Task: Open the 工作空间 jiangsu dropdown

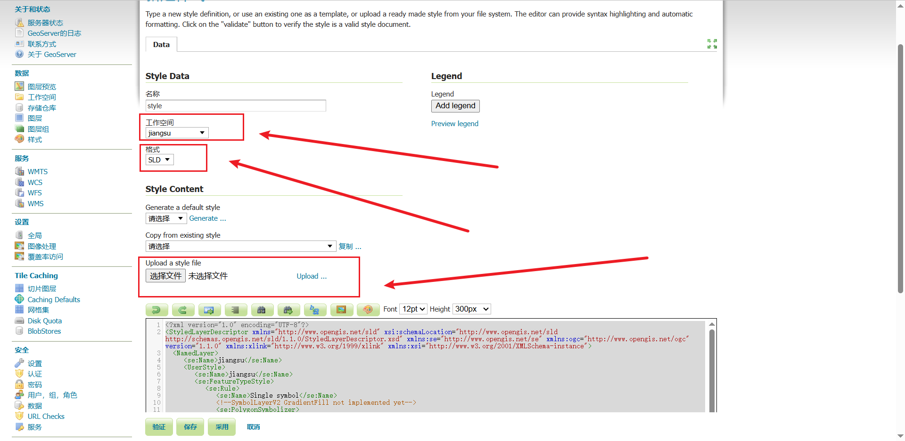Action: click(177, 133)
